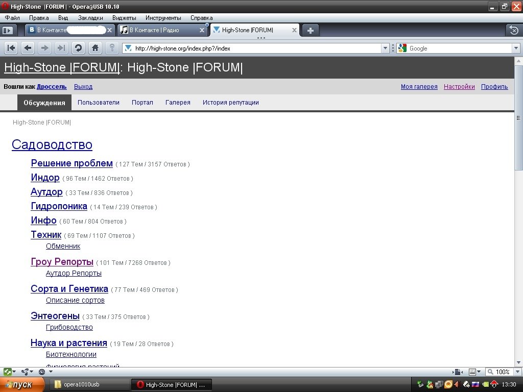Open the История репутации tab
The height and width of the screenshot is (392, 523).
[x=231, y=103]
